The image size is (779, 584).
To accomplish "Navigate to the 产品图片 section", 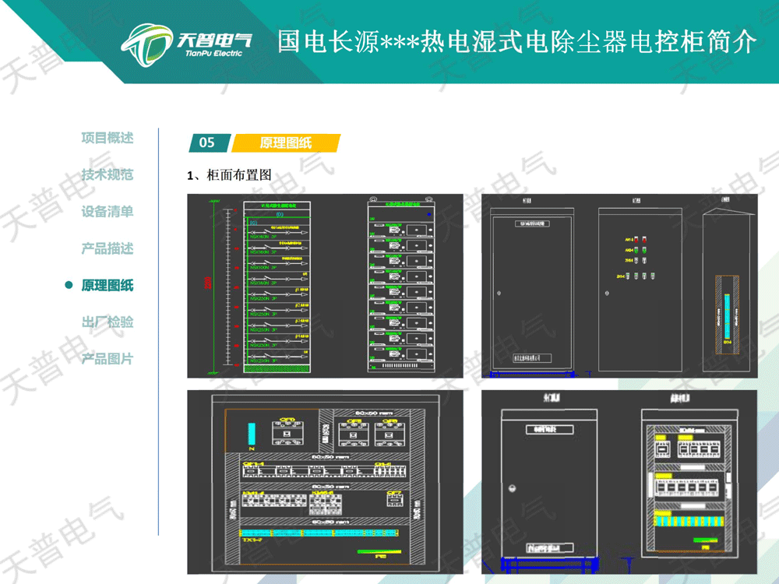I will (108, 358).
